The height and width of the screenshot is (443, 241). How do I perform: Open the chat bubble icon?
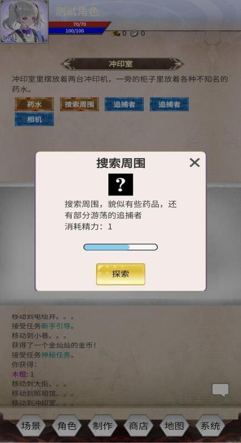point(220,390)
